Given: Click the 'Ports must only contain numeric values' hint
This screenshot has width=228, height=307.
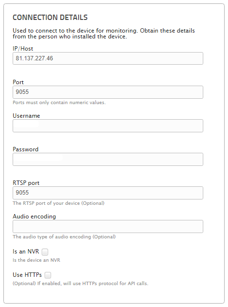Looking at the screenshot, I should tap(59, 102).
